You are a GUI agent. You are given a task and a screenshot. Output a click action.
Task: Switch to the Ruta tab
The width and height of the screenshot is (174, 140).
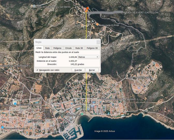coord(47,48)
